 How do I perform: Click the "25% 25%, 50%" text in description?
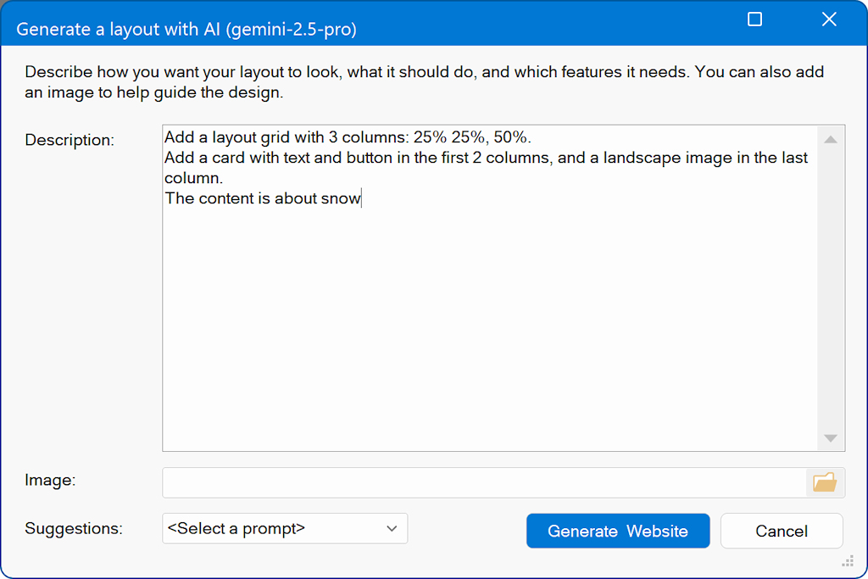pyautogui.click(x=471, y=137)
